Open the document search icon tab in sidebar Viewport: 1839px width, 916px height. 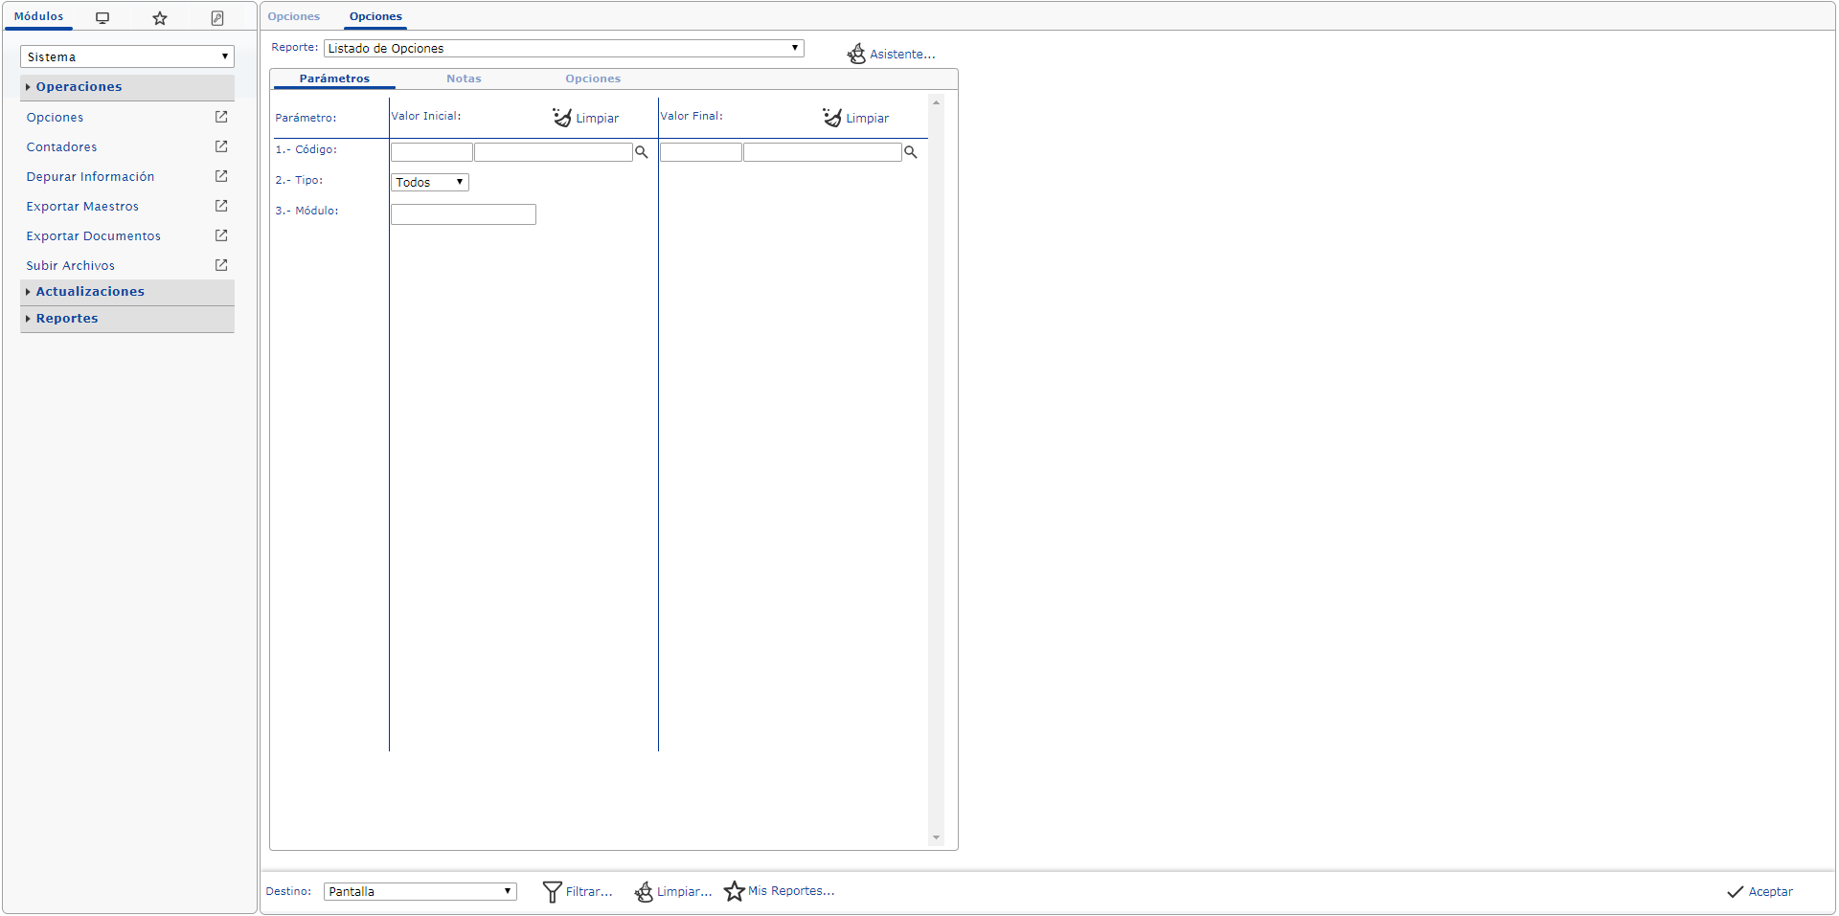point(217,18)
